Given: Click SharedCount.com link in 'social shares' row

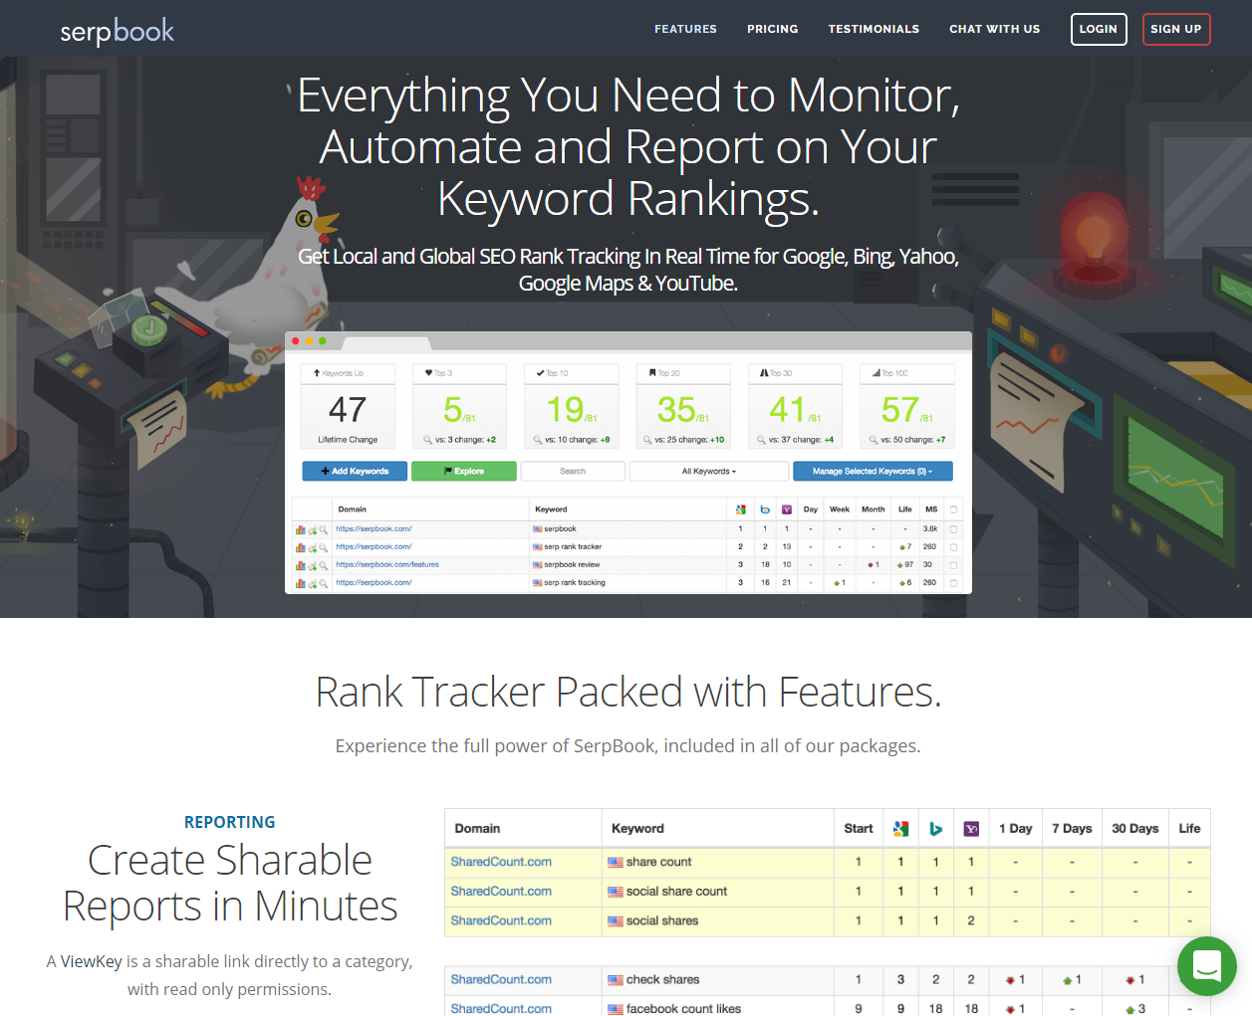Looking at the screenshot, I should coord(501,920).
